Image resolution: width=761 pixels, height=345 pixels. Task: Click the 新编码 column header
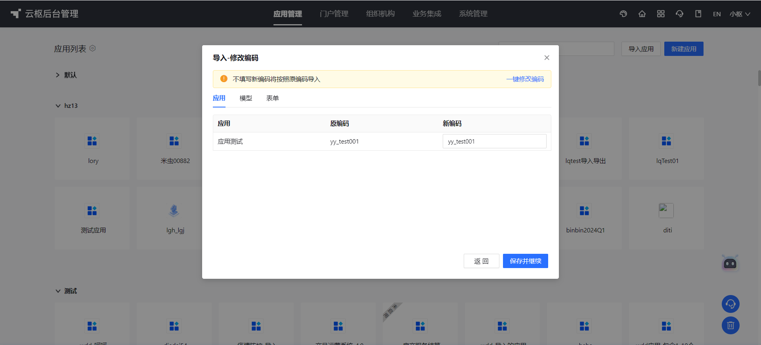click(452, 124)
